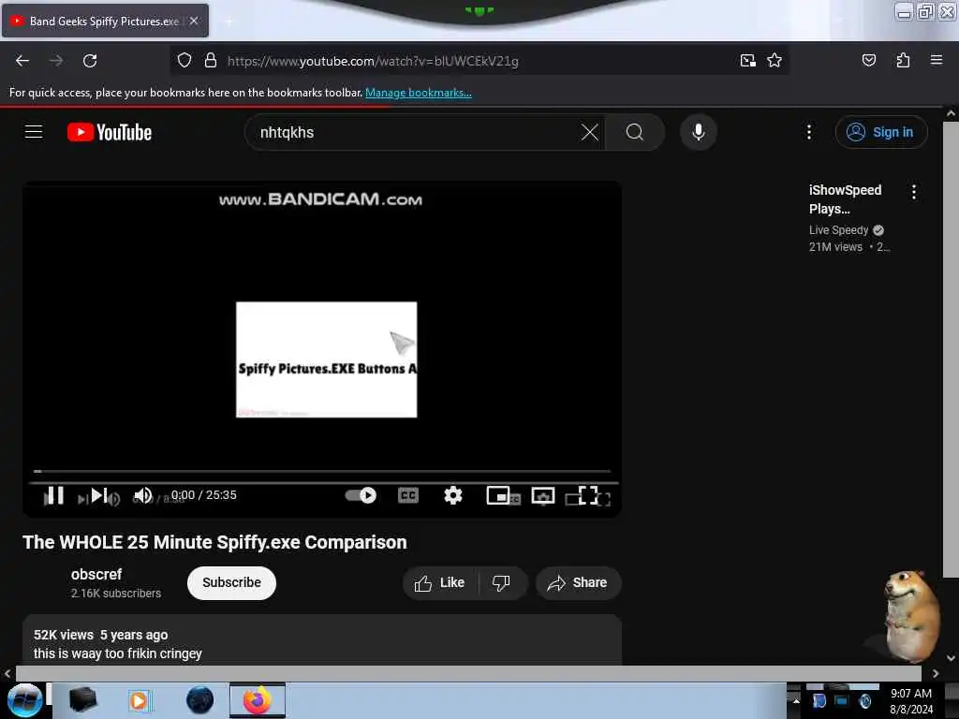This screenshot has width=959, height=719.
Task: Share the video
Action: (578, 582)
